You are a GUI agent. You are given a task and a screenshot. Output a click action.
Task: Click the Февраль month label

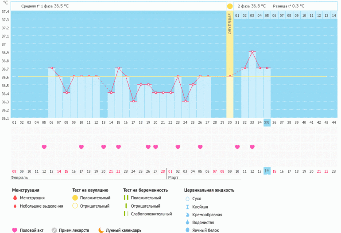click(19, 178)
